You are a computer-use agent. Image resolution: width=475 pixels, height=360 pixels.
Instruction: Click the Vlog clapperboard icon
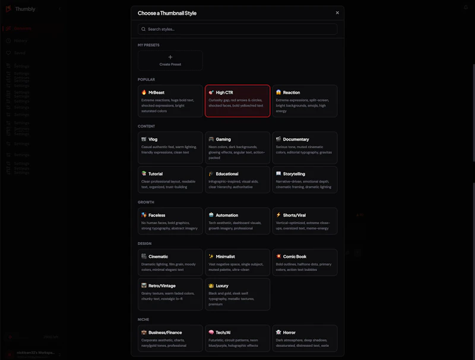point(144,139)
